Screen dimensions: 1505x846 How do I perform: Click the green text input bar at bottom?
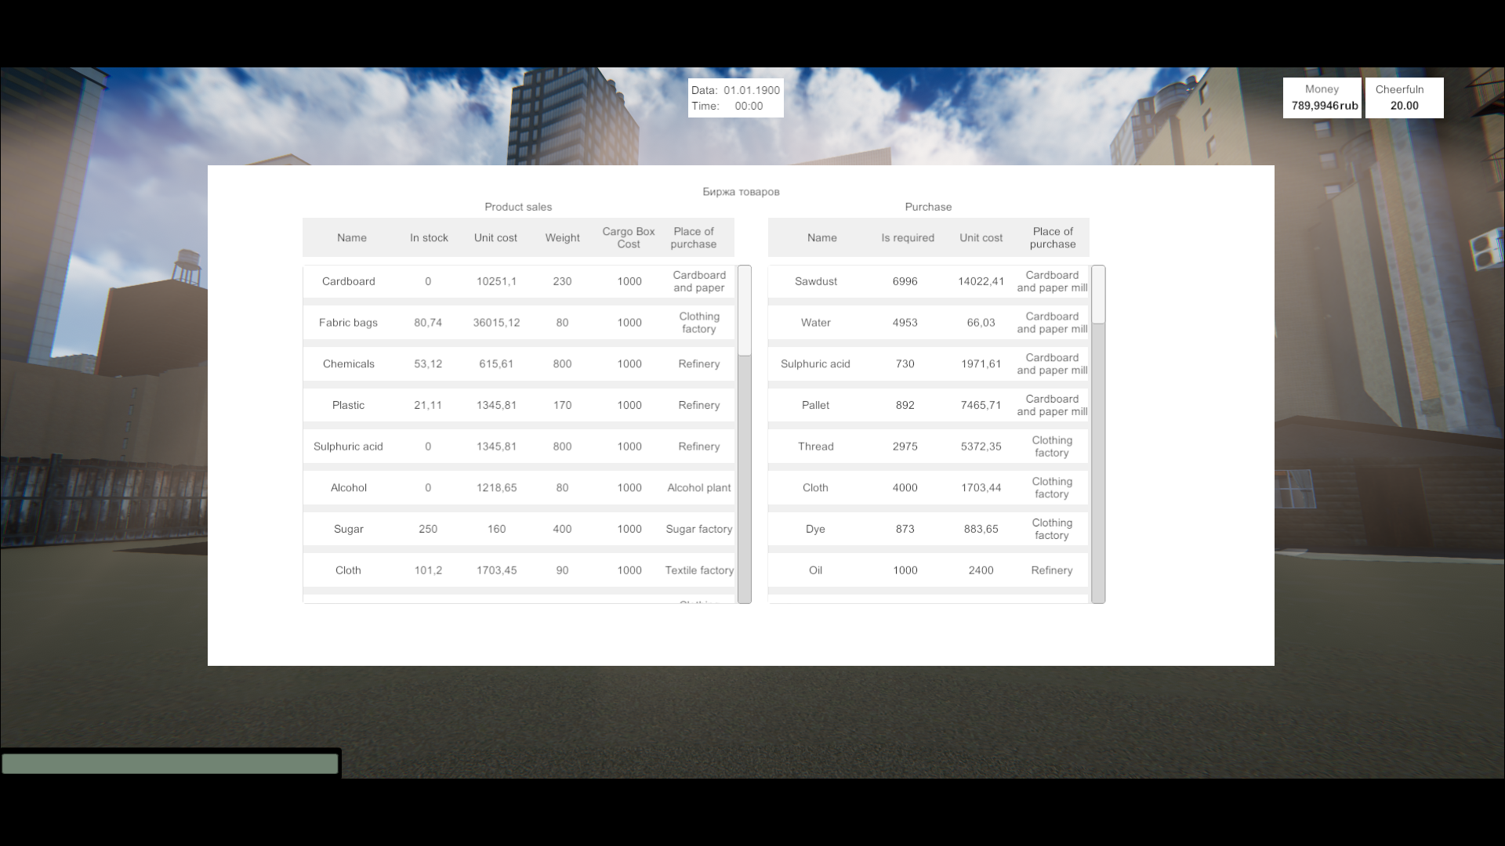click(x=170, y=764)
